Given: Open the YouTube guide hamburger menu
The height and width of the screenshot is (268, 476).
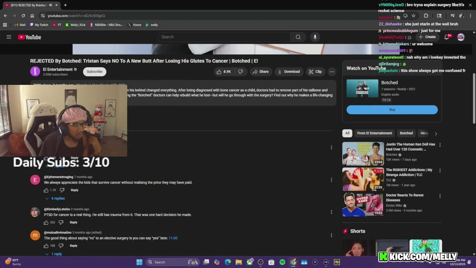Looking at the screenshot, I should (9, 37).
